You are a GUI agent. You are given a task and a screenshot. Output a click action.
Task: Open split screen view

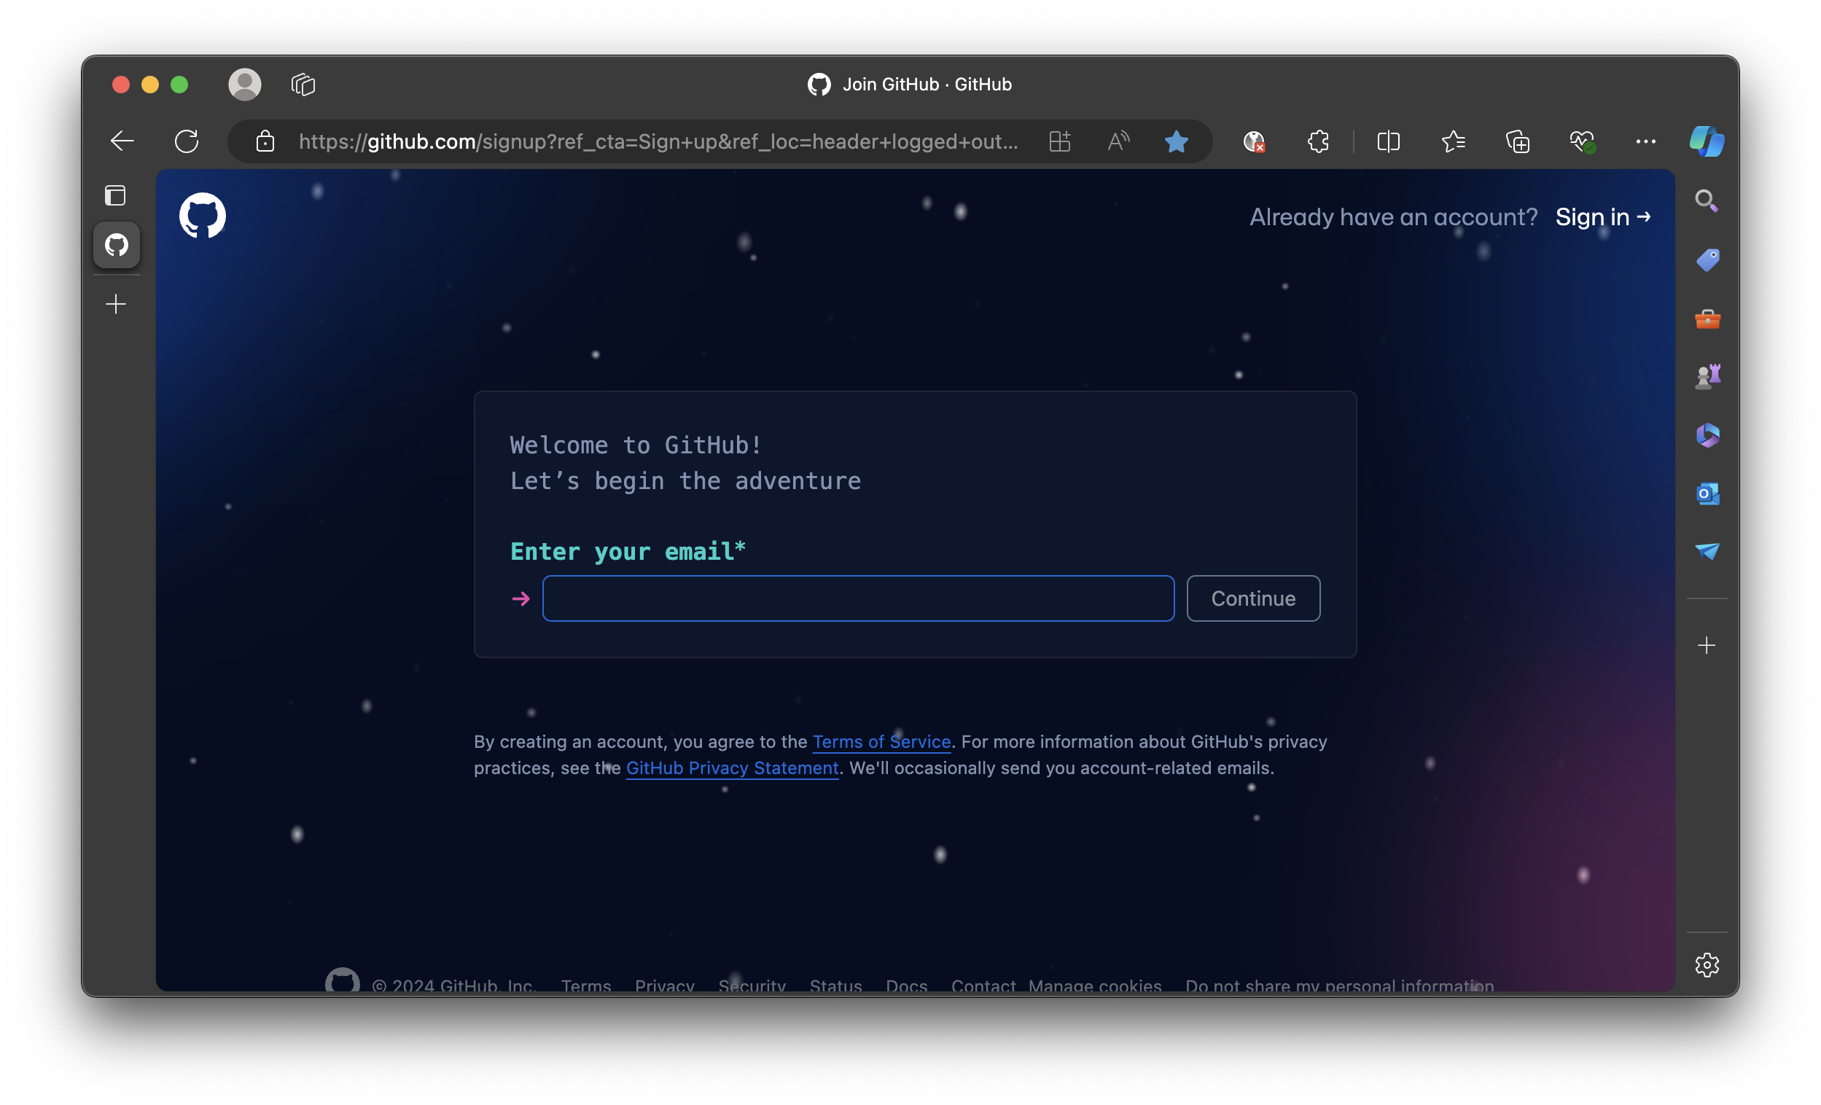point(1388,141)
